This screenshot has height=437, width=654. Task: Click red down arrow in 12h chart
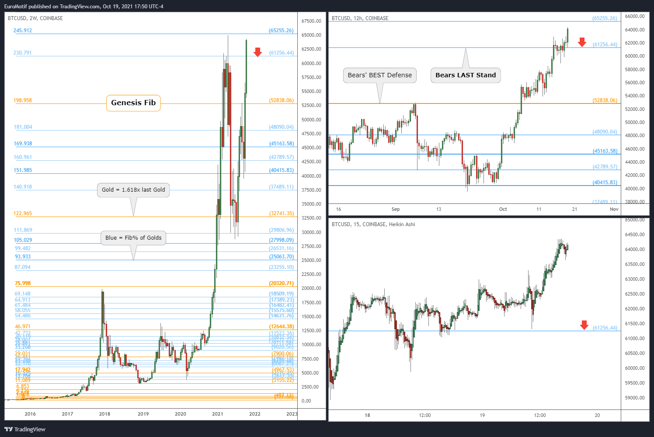[x=582, y=42]
